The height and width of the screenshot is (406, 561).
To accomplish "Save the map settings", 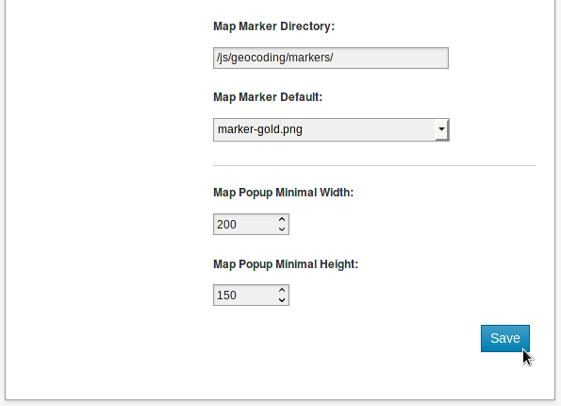I will pos(504,338).
